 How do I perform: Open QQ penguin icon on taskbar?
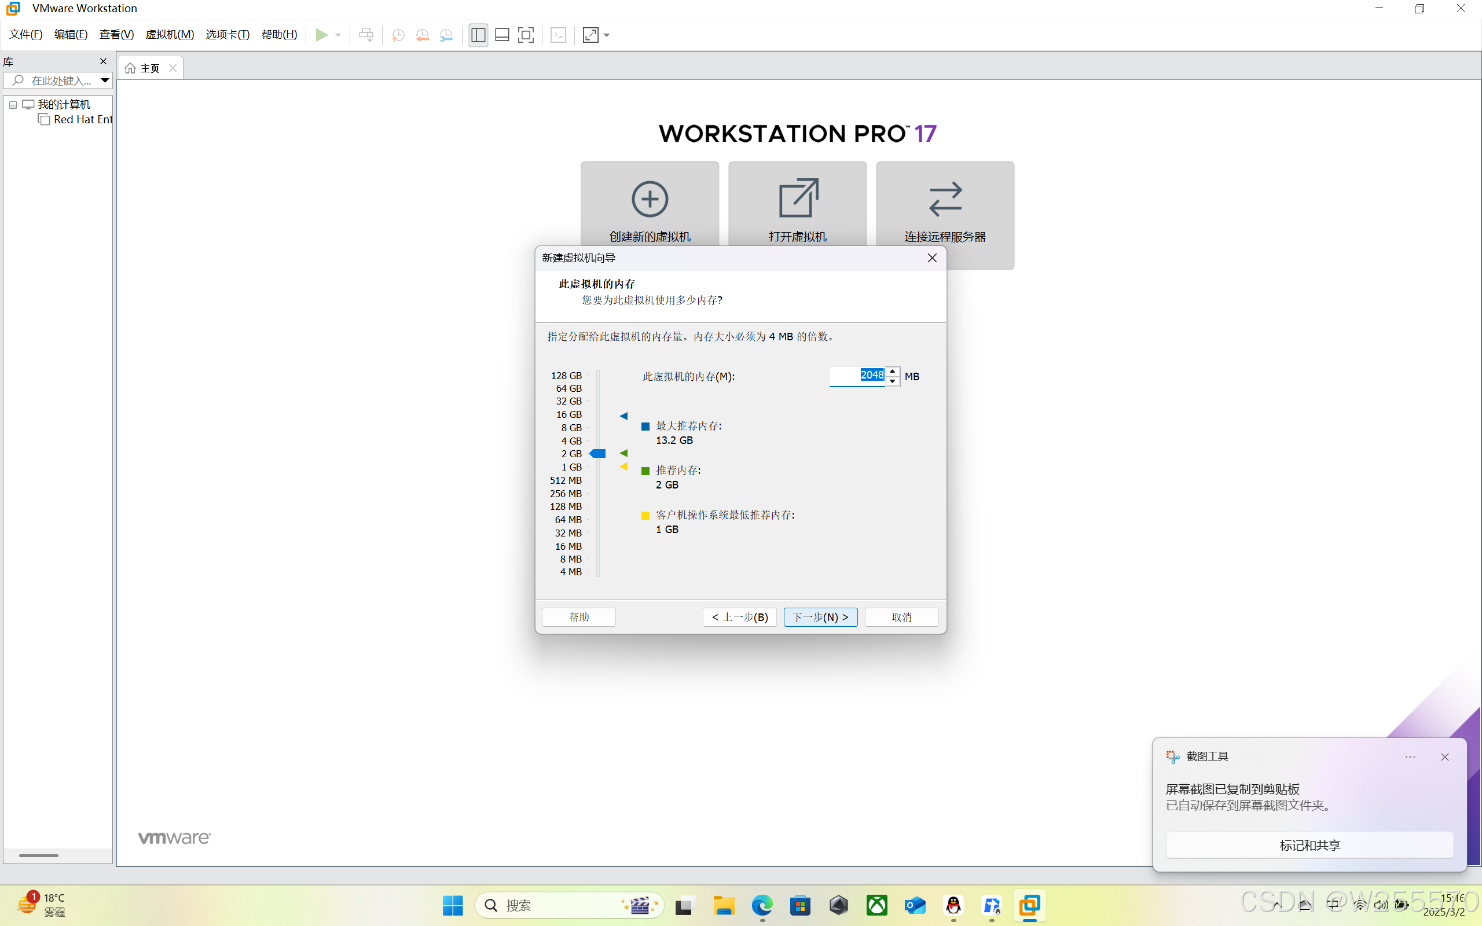click(x=953, y=905)
